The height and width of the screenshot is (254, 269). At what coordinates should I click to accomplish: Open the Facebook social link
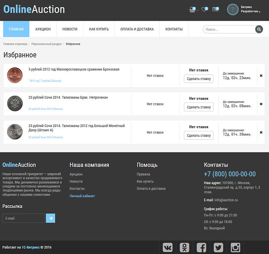[202, 247]
